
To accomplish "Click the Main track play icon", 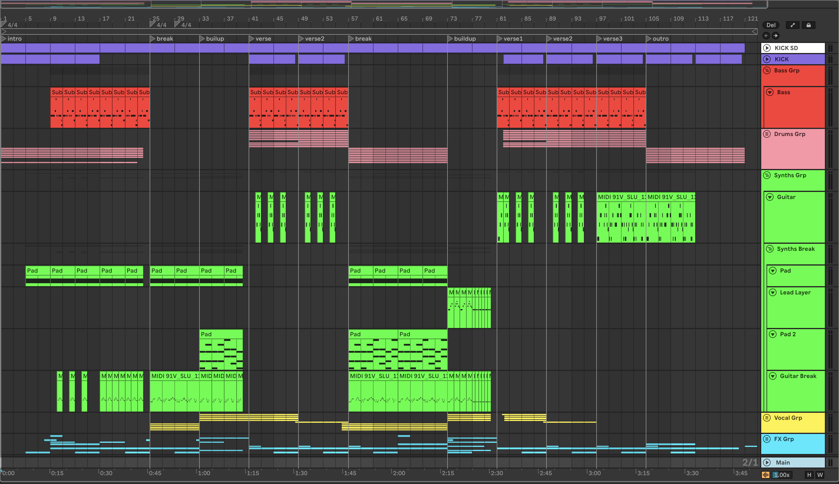I will click(767, 463).
